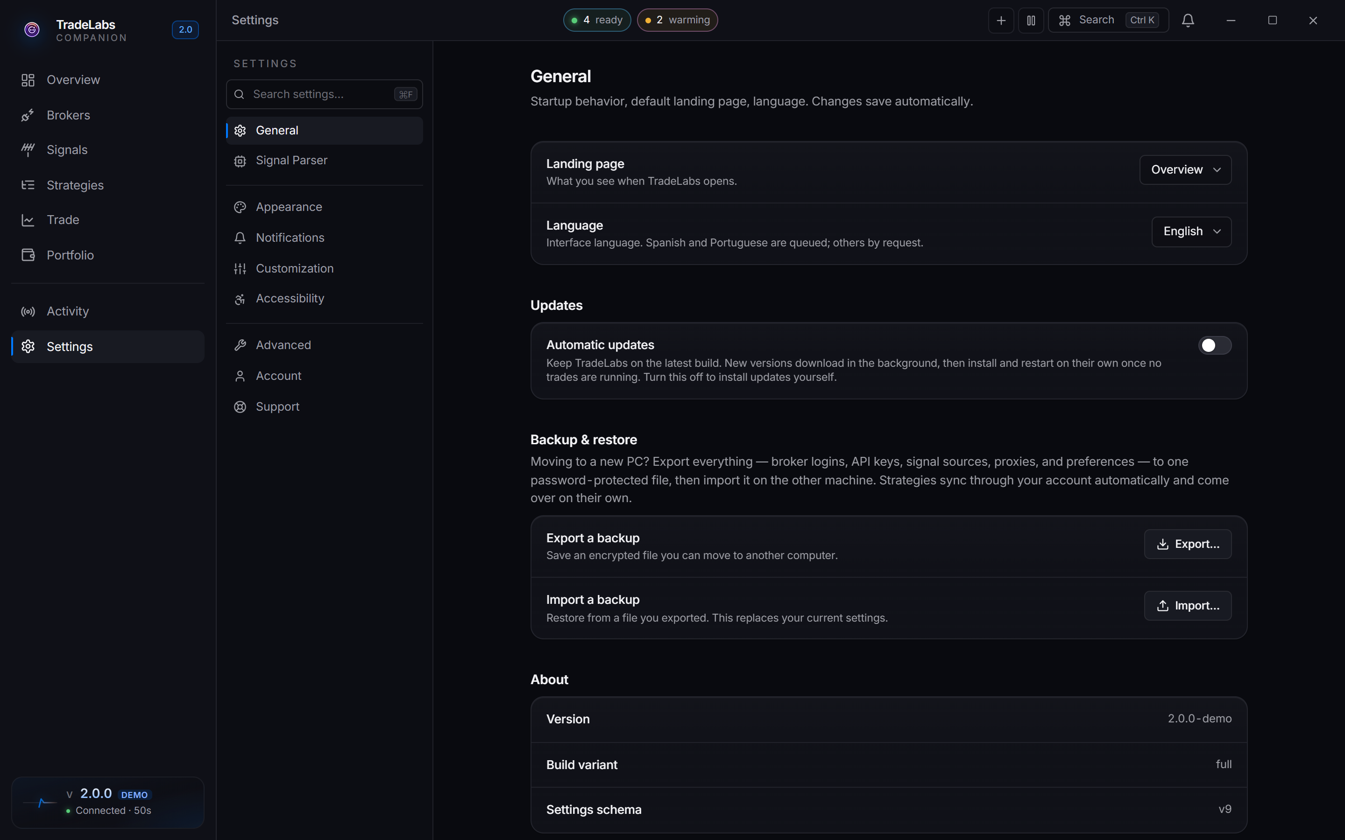Viewport: 1345px width, 840px height.
Task: Click the command icon next to Search
Action: pos(1064,21)
